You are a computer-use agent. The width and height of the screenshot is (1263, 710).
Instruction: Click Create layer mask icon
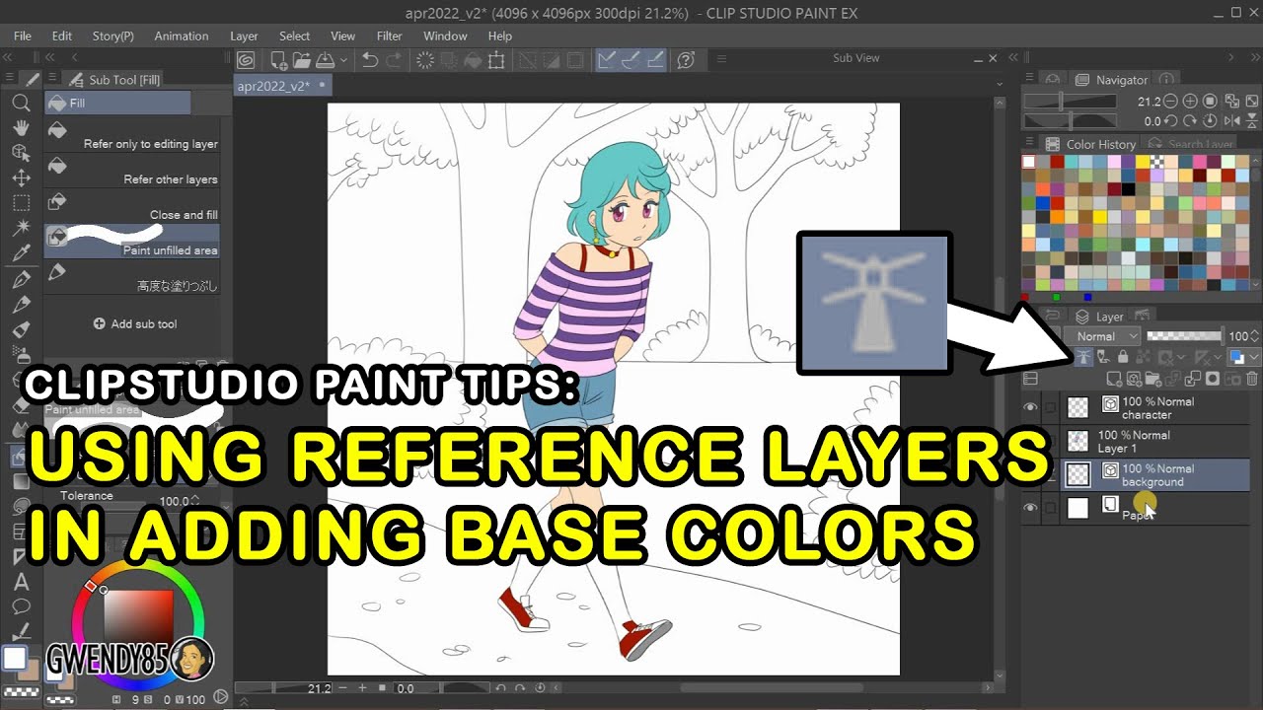click(x=1213, y=379)
